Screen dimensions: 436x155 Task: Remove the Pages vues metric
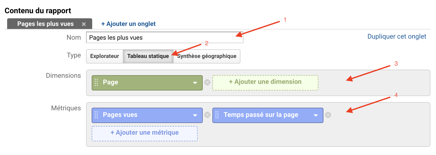pyautogui.click(x=207, y=115)
